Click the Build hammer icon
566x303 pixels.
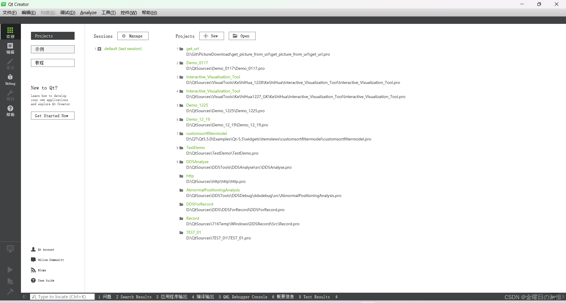(x=10, y=292)
